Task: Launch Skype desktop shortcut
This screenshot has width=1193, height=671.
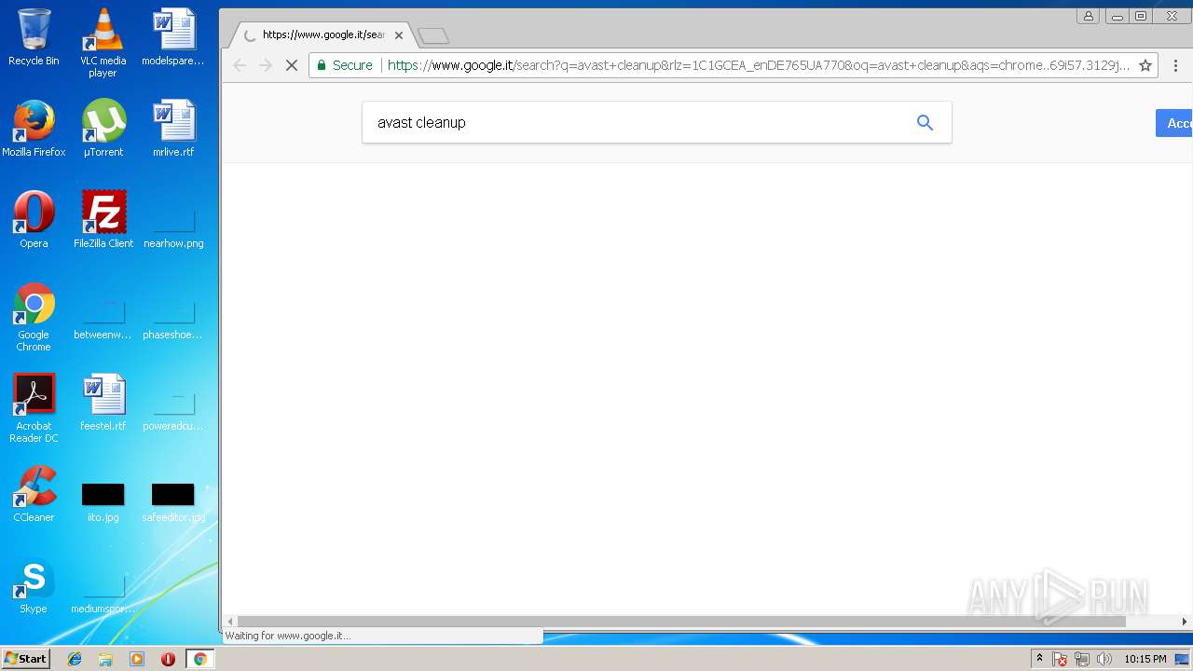Action: 34,585
